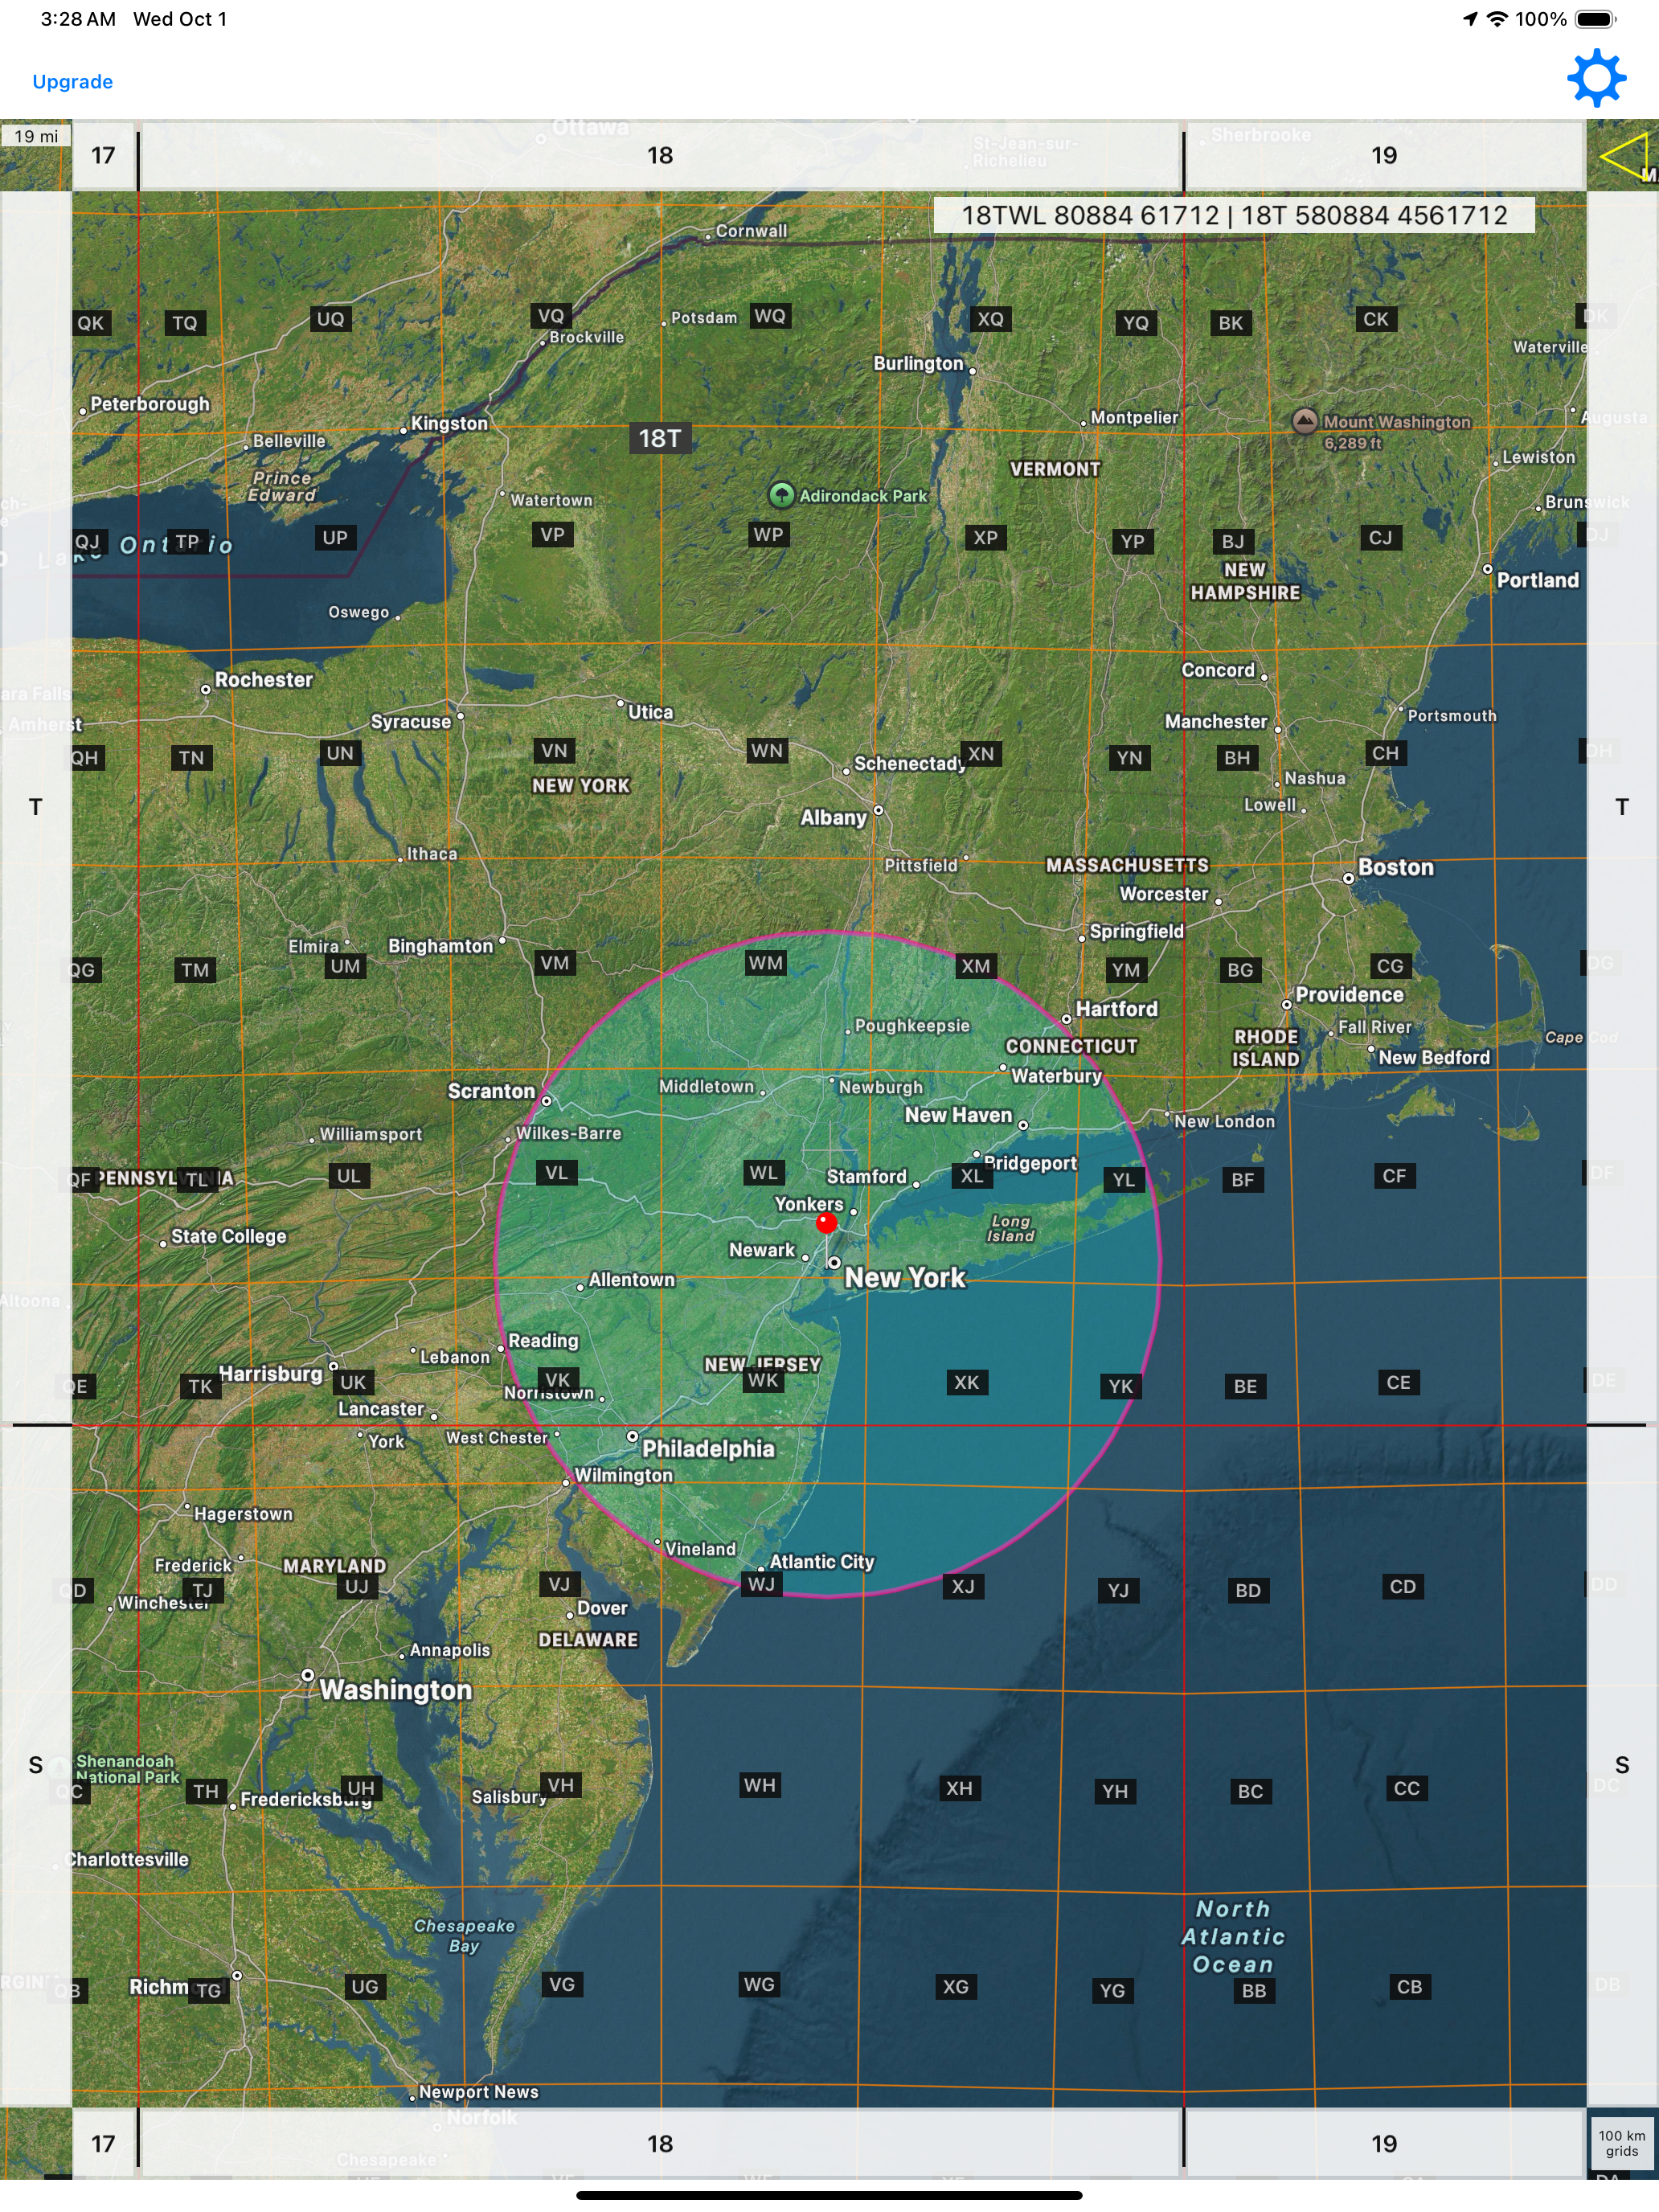Toggle the 100 km grids button
The image size is (1659, 2212).
(1621, 2143)
